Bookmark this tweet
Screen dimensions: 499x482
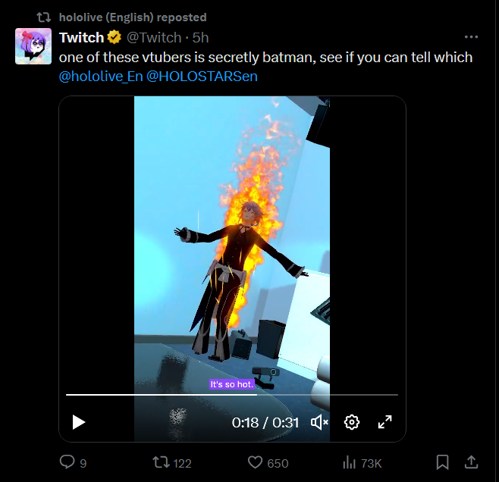pyautogui.click(x=443, y=462)
